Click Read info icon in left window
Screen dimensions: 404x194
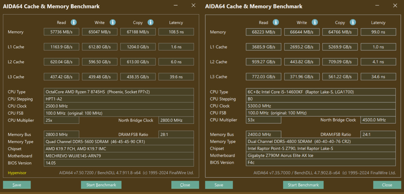tap(74, 22)
